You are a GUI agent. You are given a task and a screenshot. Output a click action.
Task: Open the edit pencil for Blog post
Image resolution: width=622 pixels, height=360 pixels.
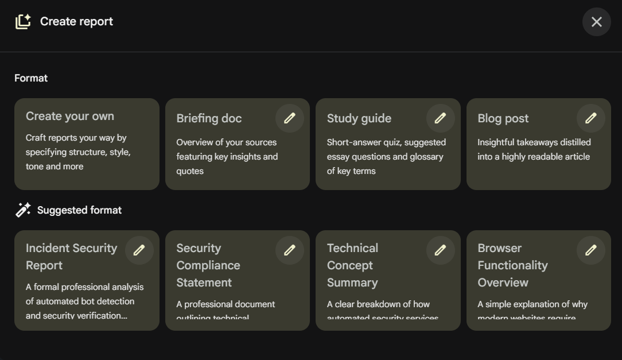click(590, 118)
